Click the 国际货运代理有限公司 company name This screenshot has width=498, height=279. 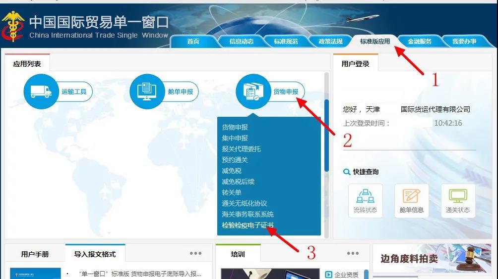tap(435, 109)
